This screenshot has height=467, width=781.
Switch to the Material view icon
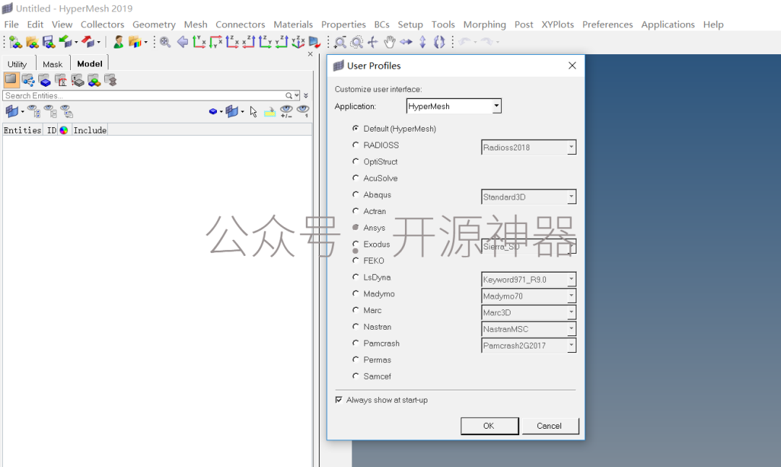click(x=61, y=80)
